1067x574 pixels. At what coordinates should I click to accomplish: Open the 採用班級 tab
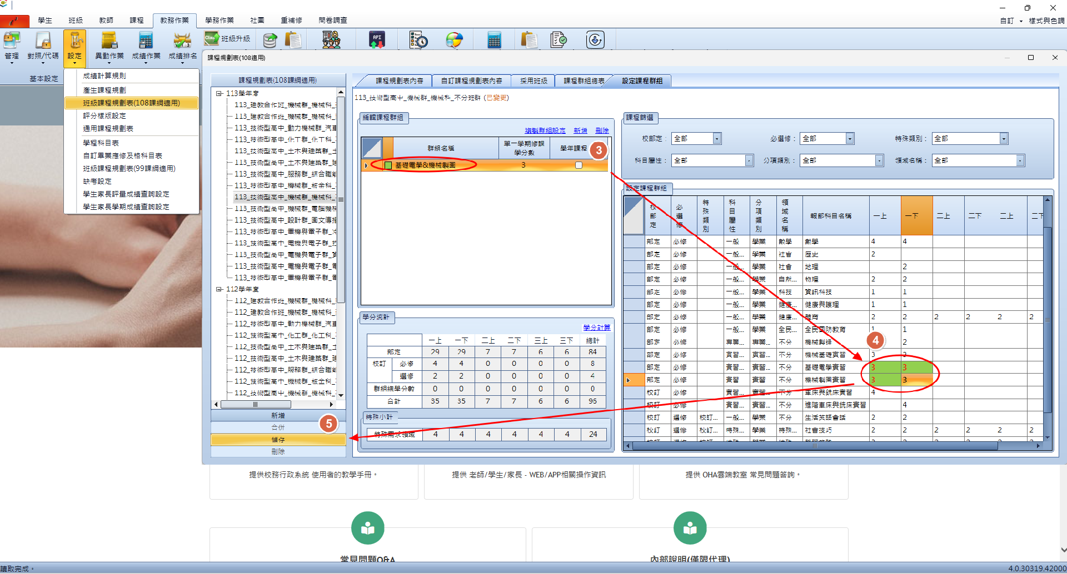[x=533, y=81]
